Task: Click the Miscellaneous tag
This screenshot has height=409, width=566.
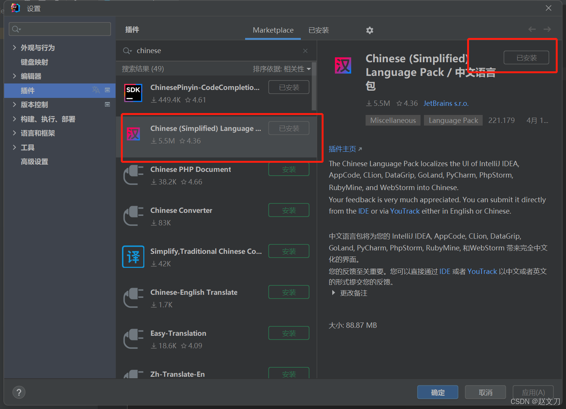Action: (x=393, y=120)
